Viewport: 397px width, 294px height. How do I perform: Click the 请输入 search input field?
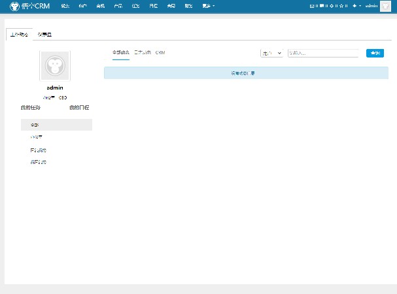[323, 53]
